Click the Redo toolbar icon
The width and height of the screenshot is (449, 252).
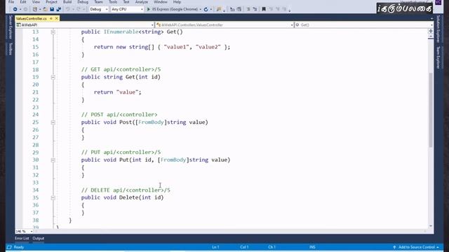pos(79,9)
